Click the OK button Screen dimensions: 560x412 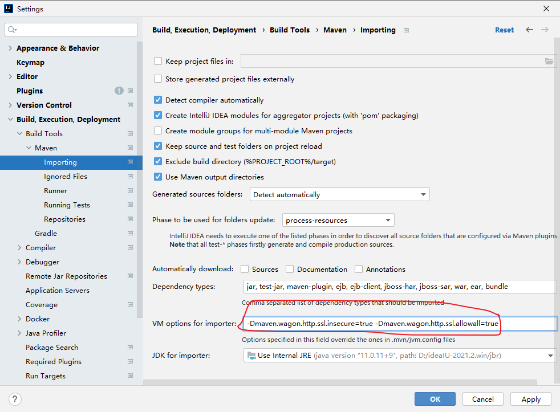435,399
